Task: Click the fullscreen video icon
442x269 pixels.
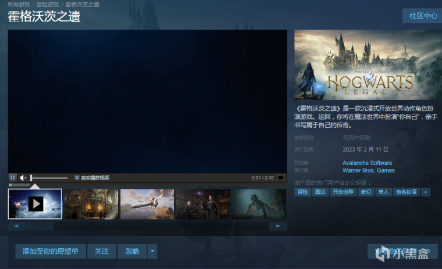Action: coord(280,177)
